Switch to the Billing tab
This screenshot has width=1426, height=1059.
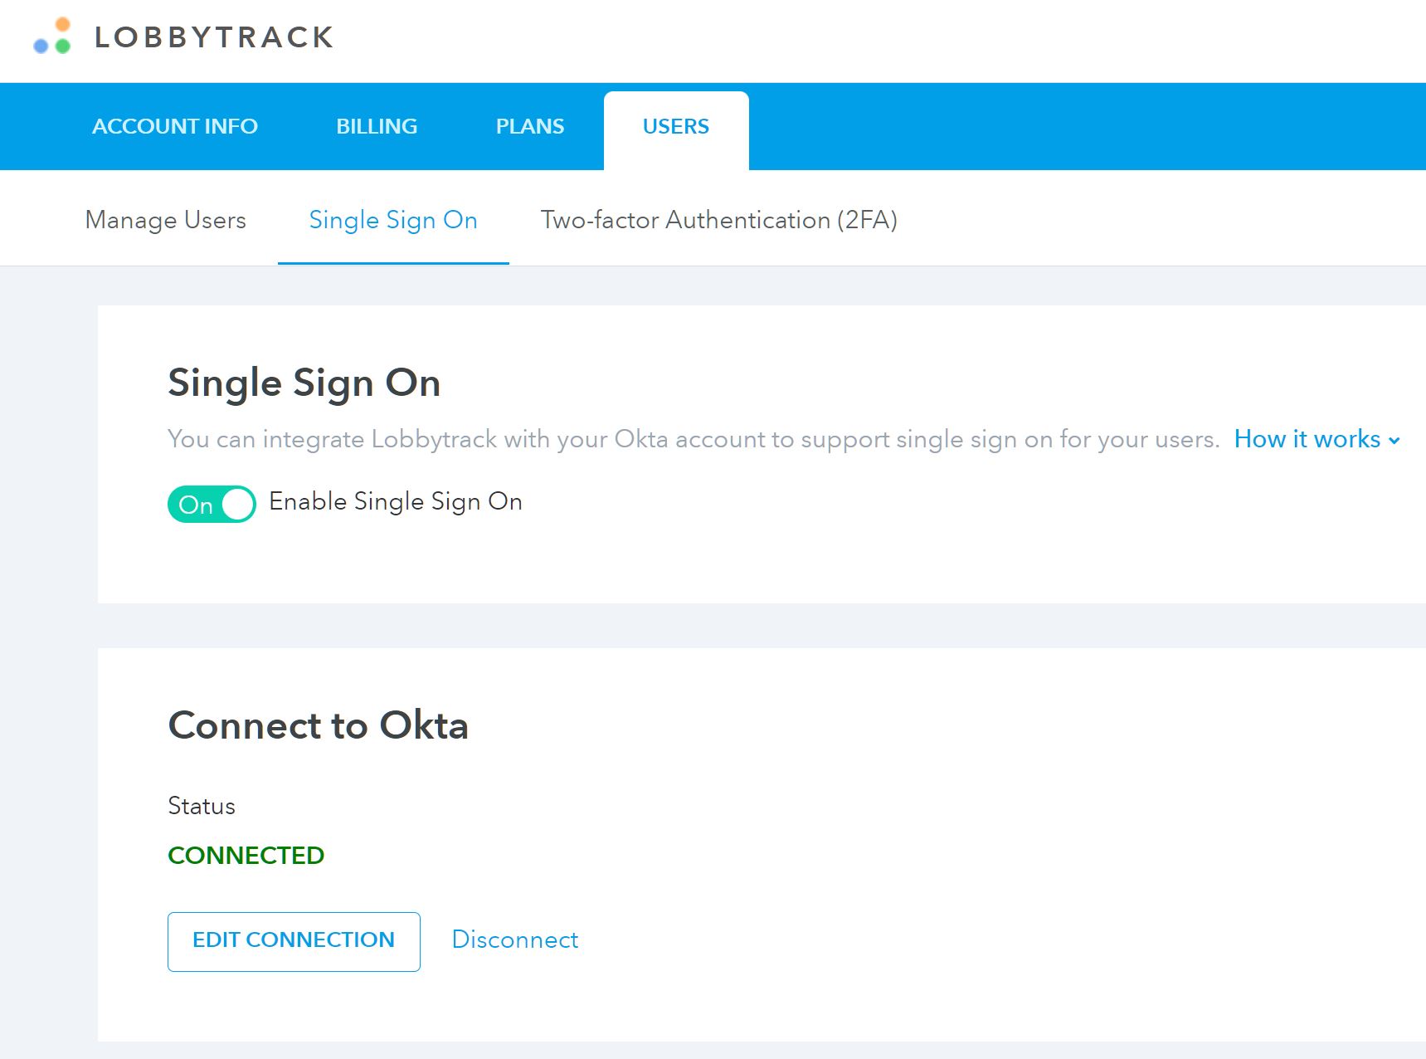pos(377,126)
